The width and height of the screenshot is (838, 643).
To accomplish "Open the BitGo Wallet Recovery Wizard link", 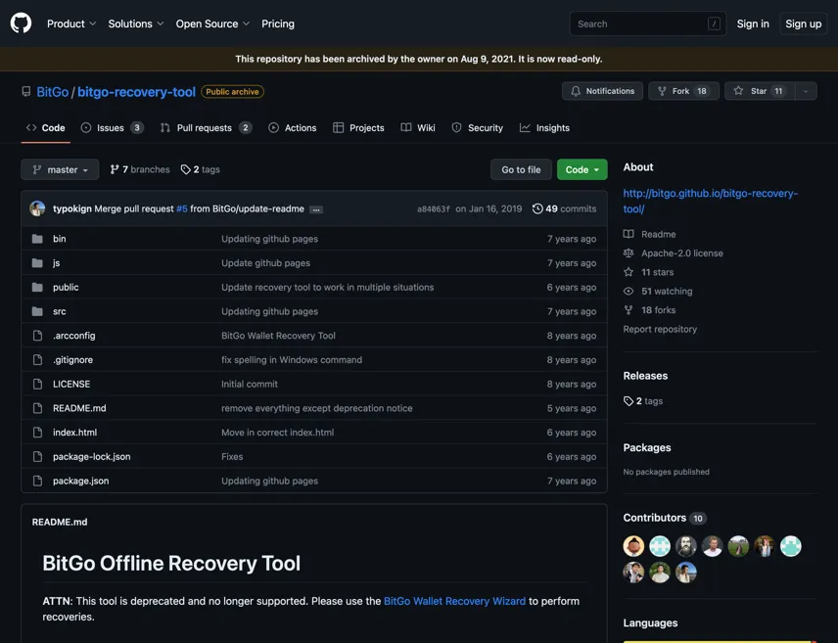I will coord(455,601).
